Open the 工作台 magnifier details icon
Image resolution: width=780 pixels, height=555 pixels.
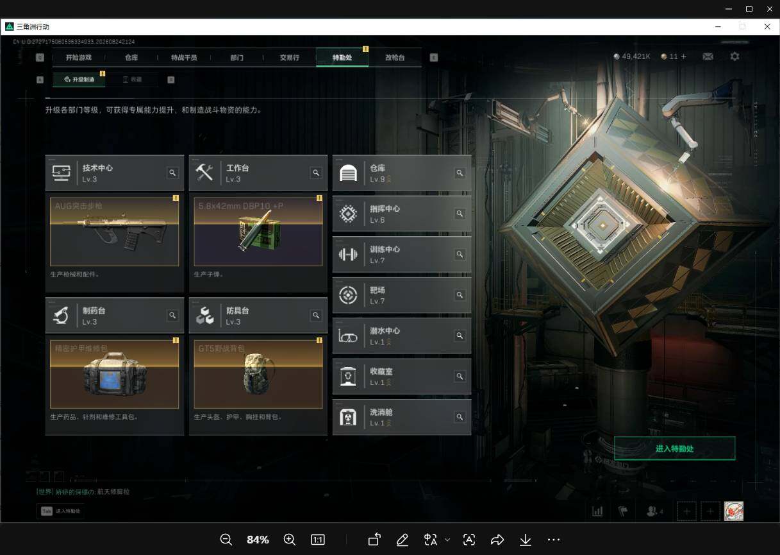pyautogui.click(x=316, y=173)
